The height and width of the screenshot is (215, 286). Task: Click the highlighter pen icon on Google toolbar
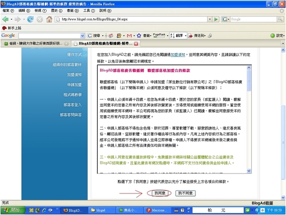click(210, 36)
